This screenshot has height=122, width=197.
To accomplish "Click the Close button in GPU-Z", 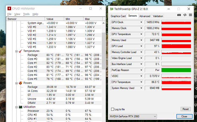I will tap(184, 116).
